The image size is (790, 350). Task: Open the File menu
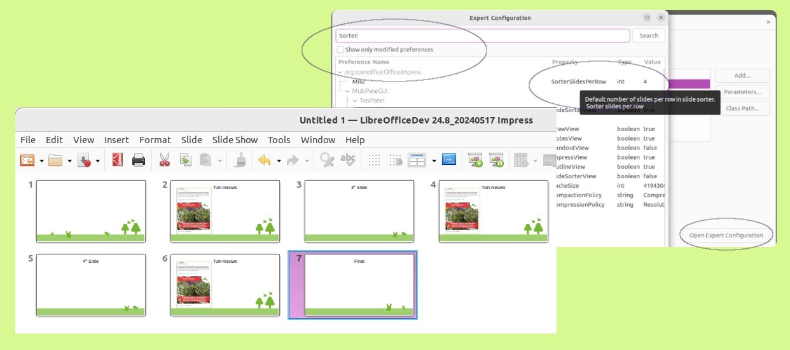(x=28, y=140)
